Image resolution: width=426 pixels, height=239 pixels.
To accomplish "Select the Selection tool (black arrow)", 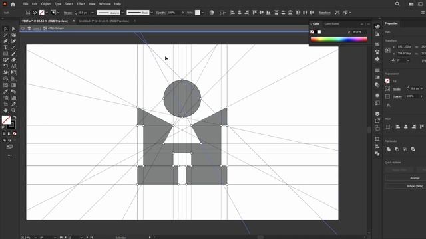I will (5, 29).
